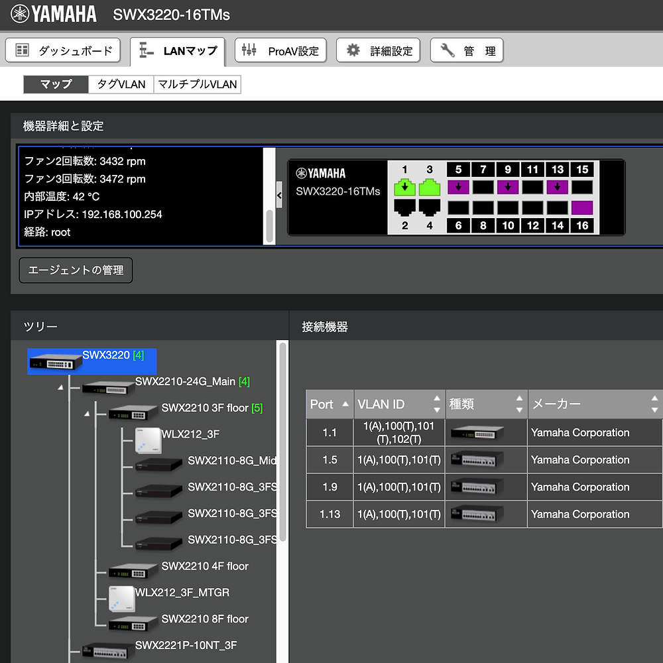Select the SWX3220 root tree node

coord(91,361)
